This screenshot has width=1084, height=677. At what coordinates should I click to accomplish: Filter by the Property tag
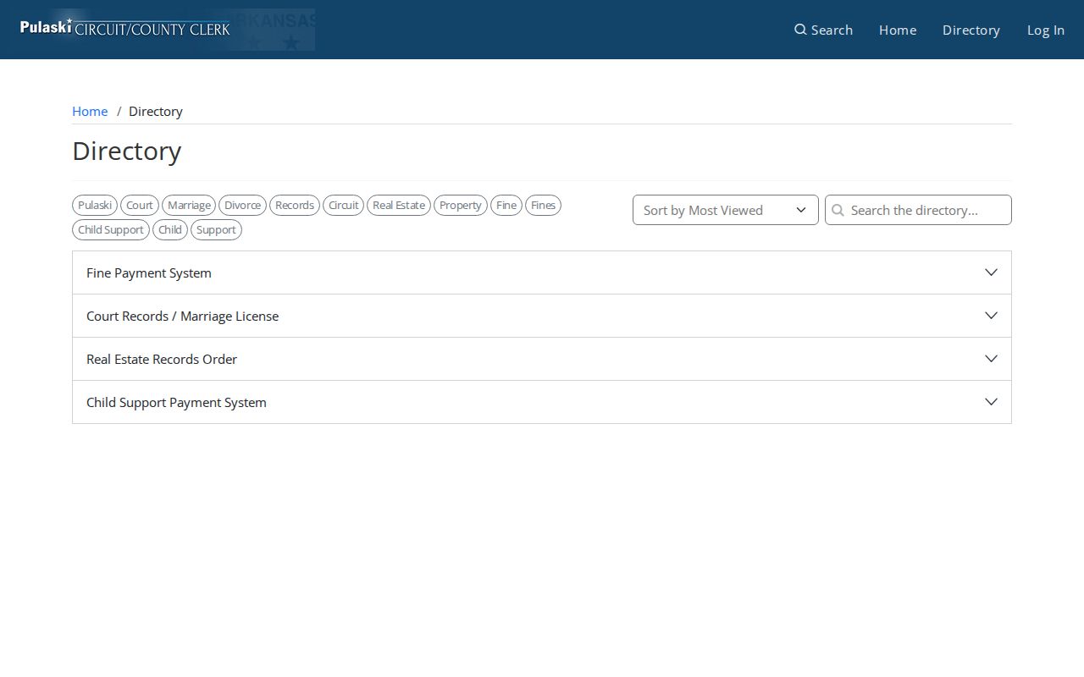[461, 205]
